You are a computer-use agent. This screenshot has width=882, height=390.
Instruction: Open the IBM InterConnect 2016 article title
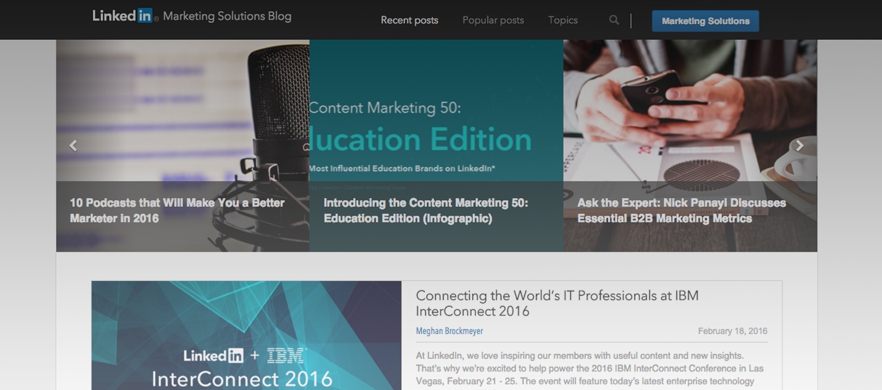(x=557, y=303)
